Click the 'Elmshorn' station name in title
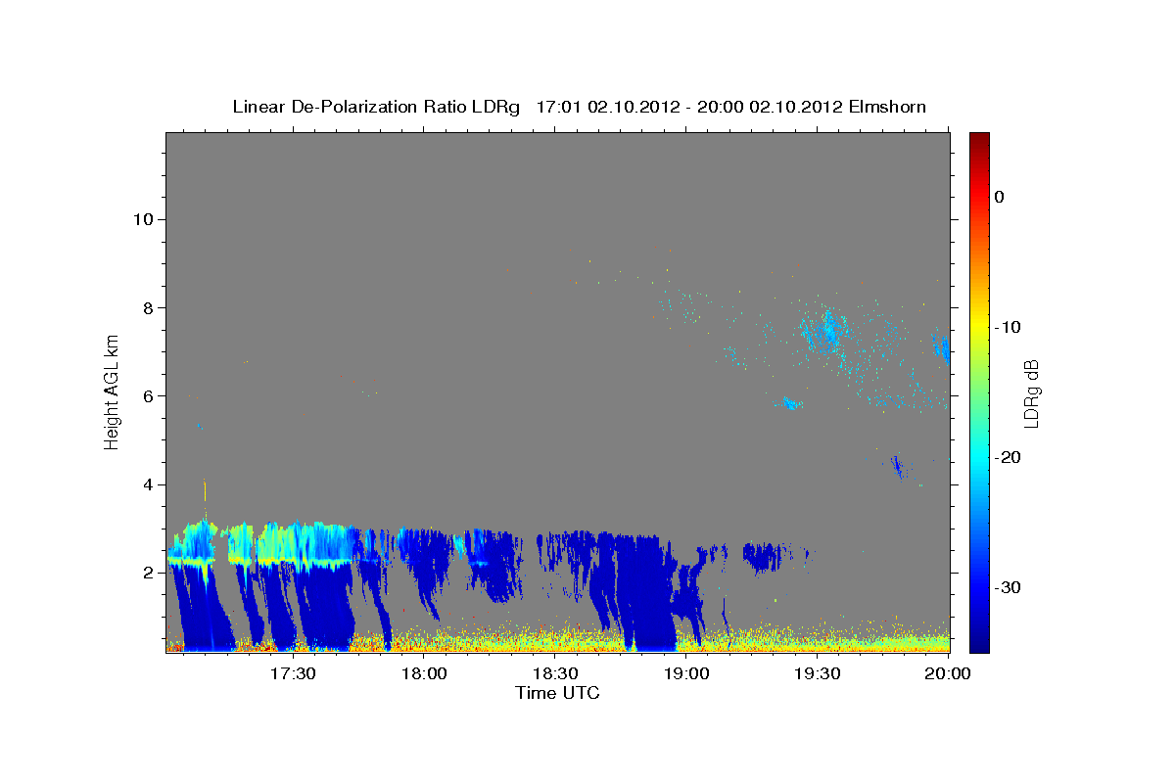Image resolution: width=1175 pixels, height=783 pixels. (887, 107)
